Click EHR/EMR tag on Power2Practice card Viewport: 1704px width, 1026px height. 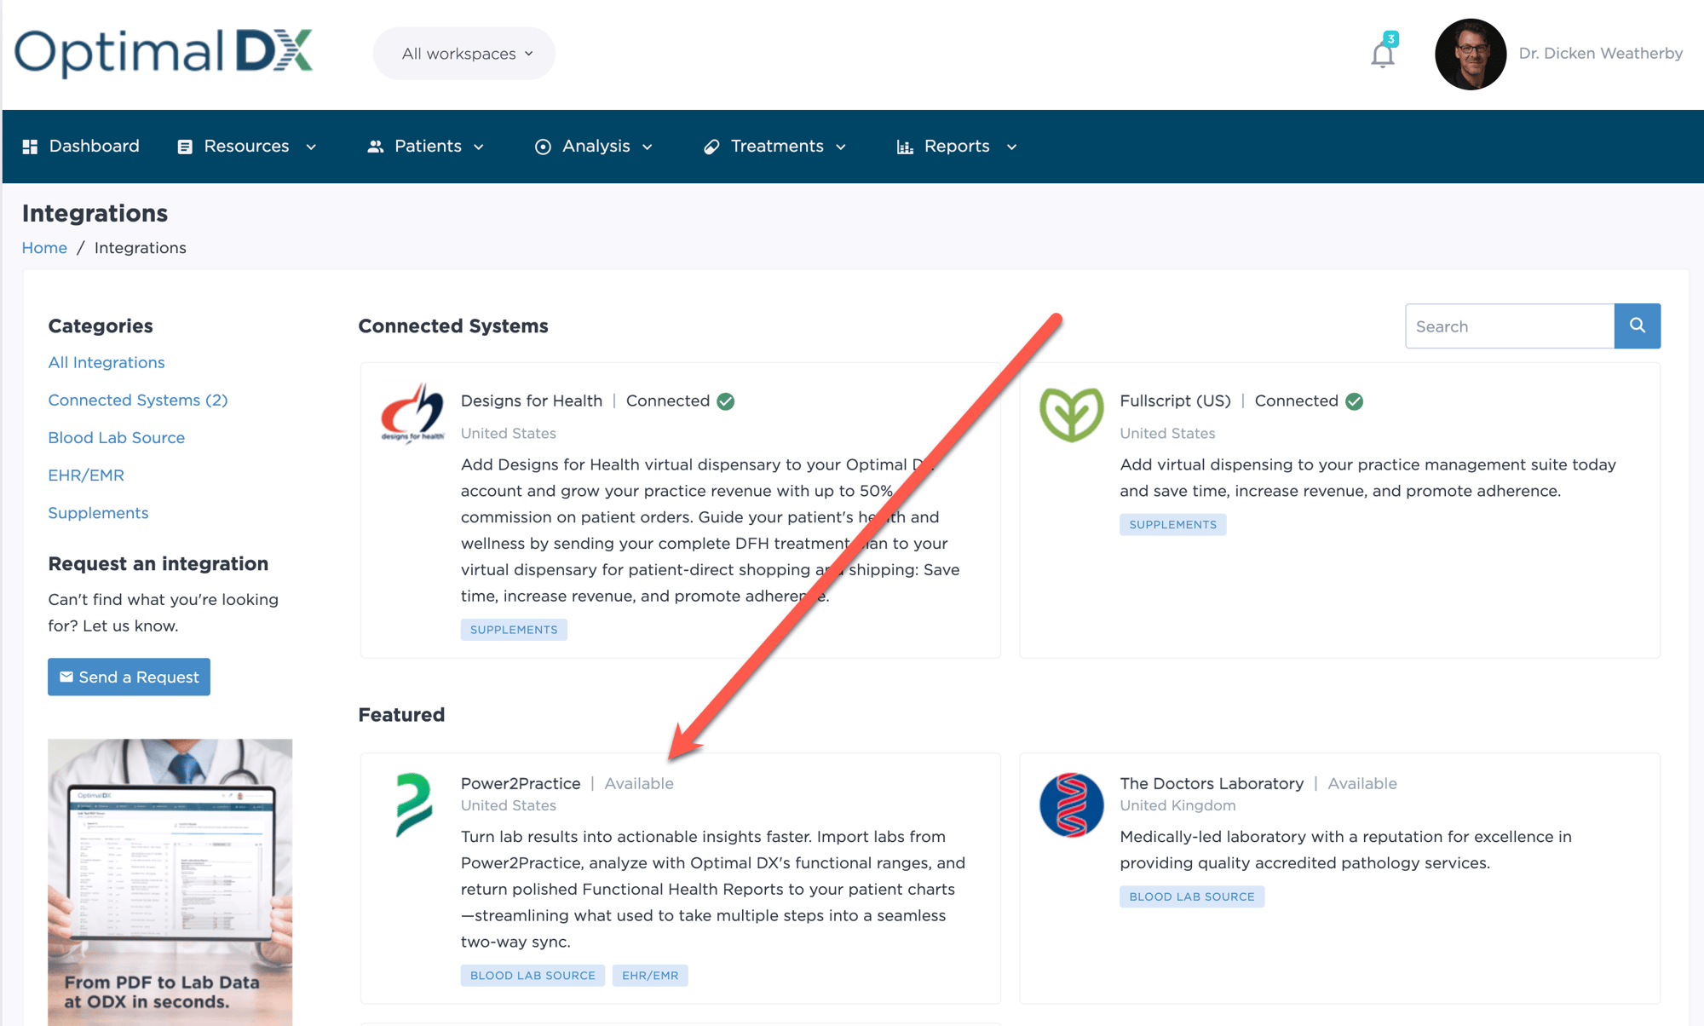pos(650,975)
